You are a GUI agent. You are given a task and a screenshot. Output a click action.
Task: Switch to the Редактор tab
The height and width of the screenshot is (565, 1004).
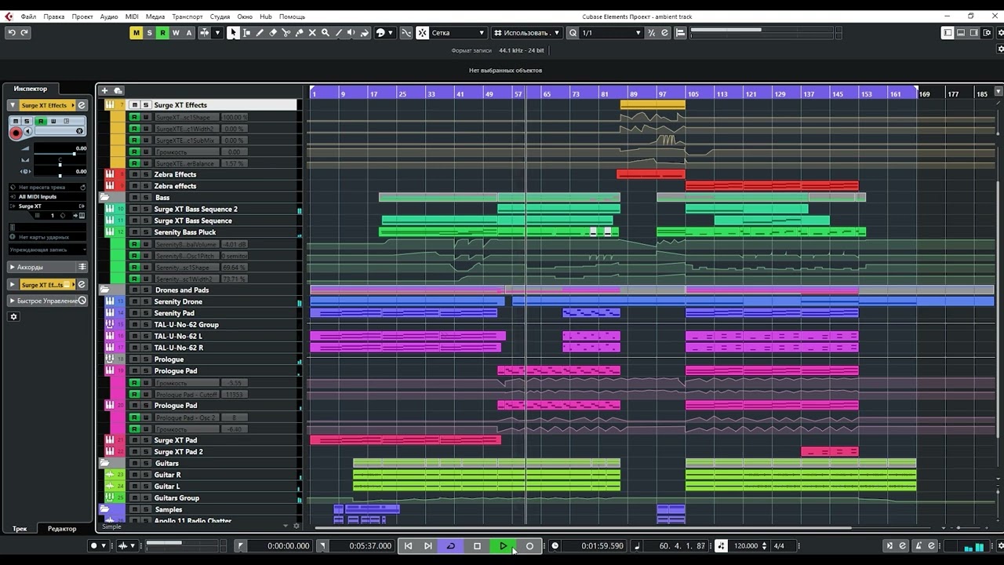point(62,528)
